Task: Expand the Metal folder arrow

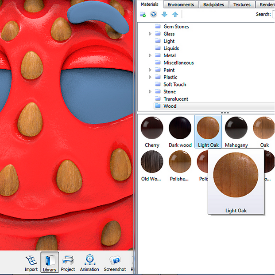Action: [151, 55]
